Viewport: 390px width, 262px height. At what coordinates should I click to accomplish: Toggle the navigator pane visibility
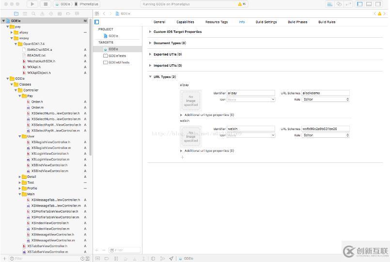pyautogui.click(x=359, y=4)
